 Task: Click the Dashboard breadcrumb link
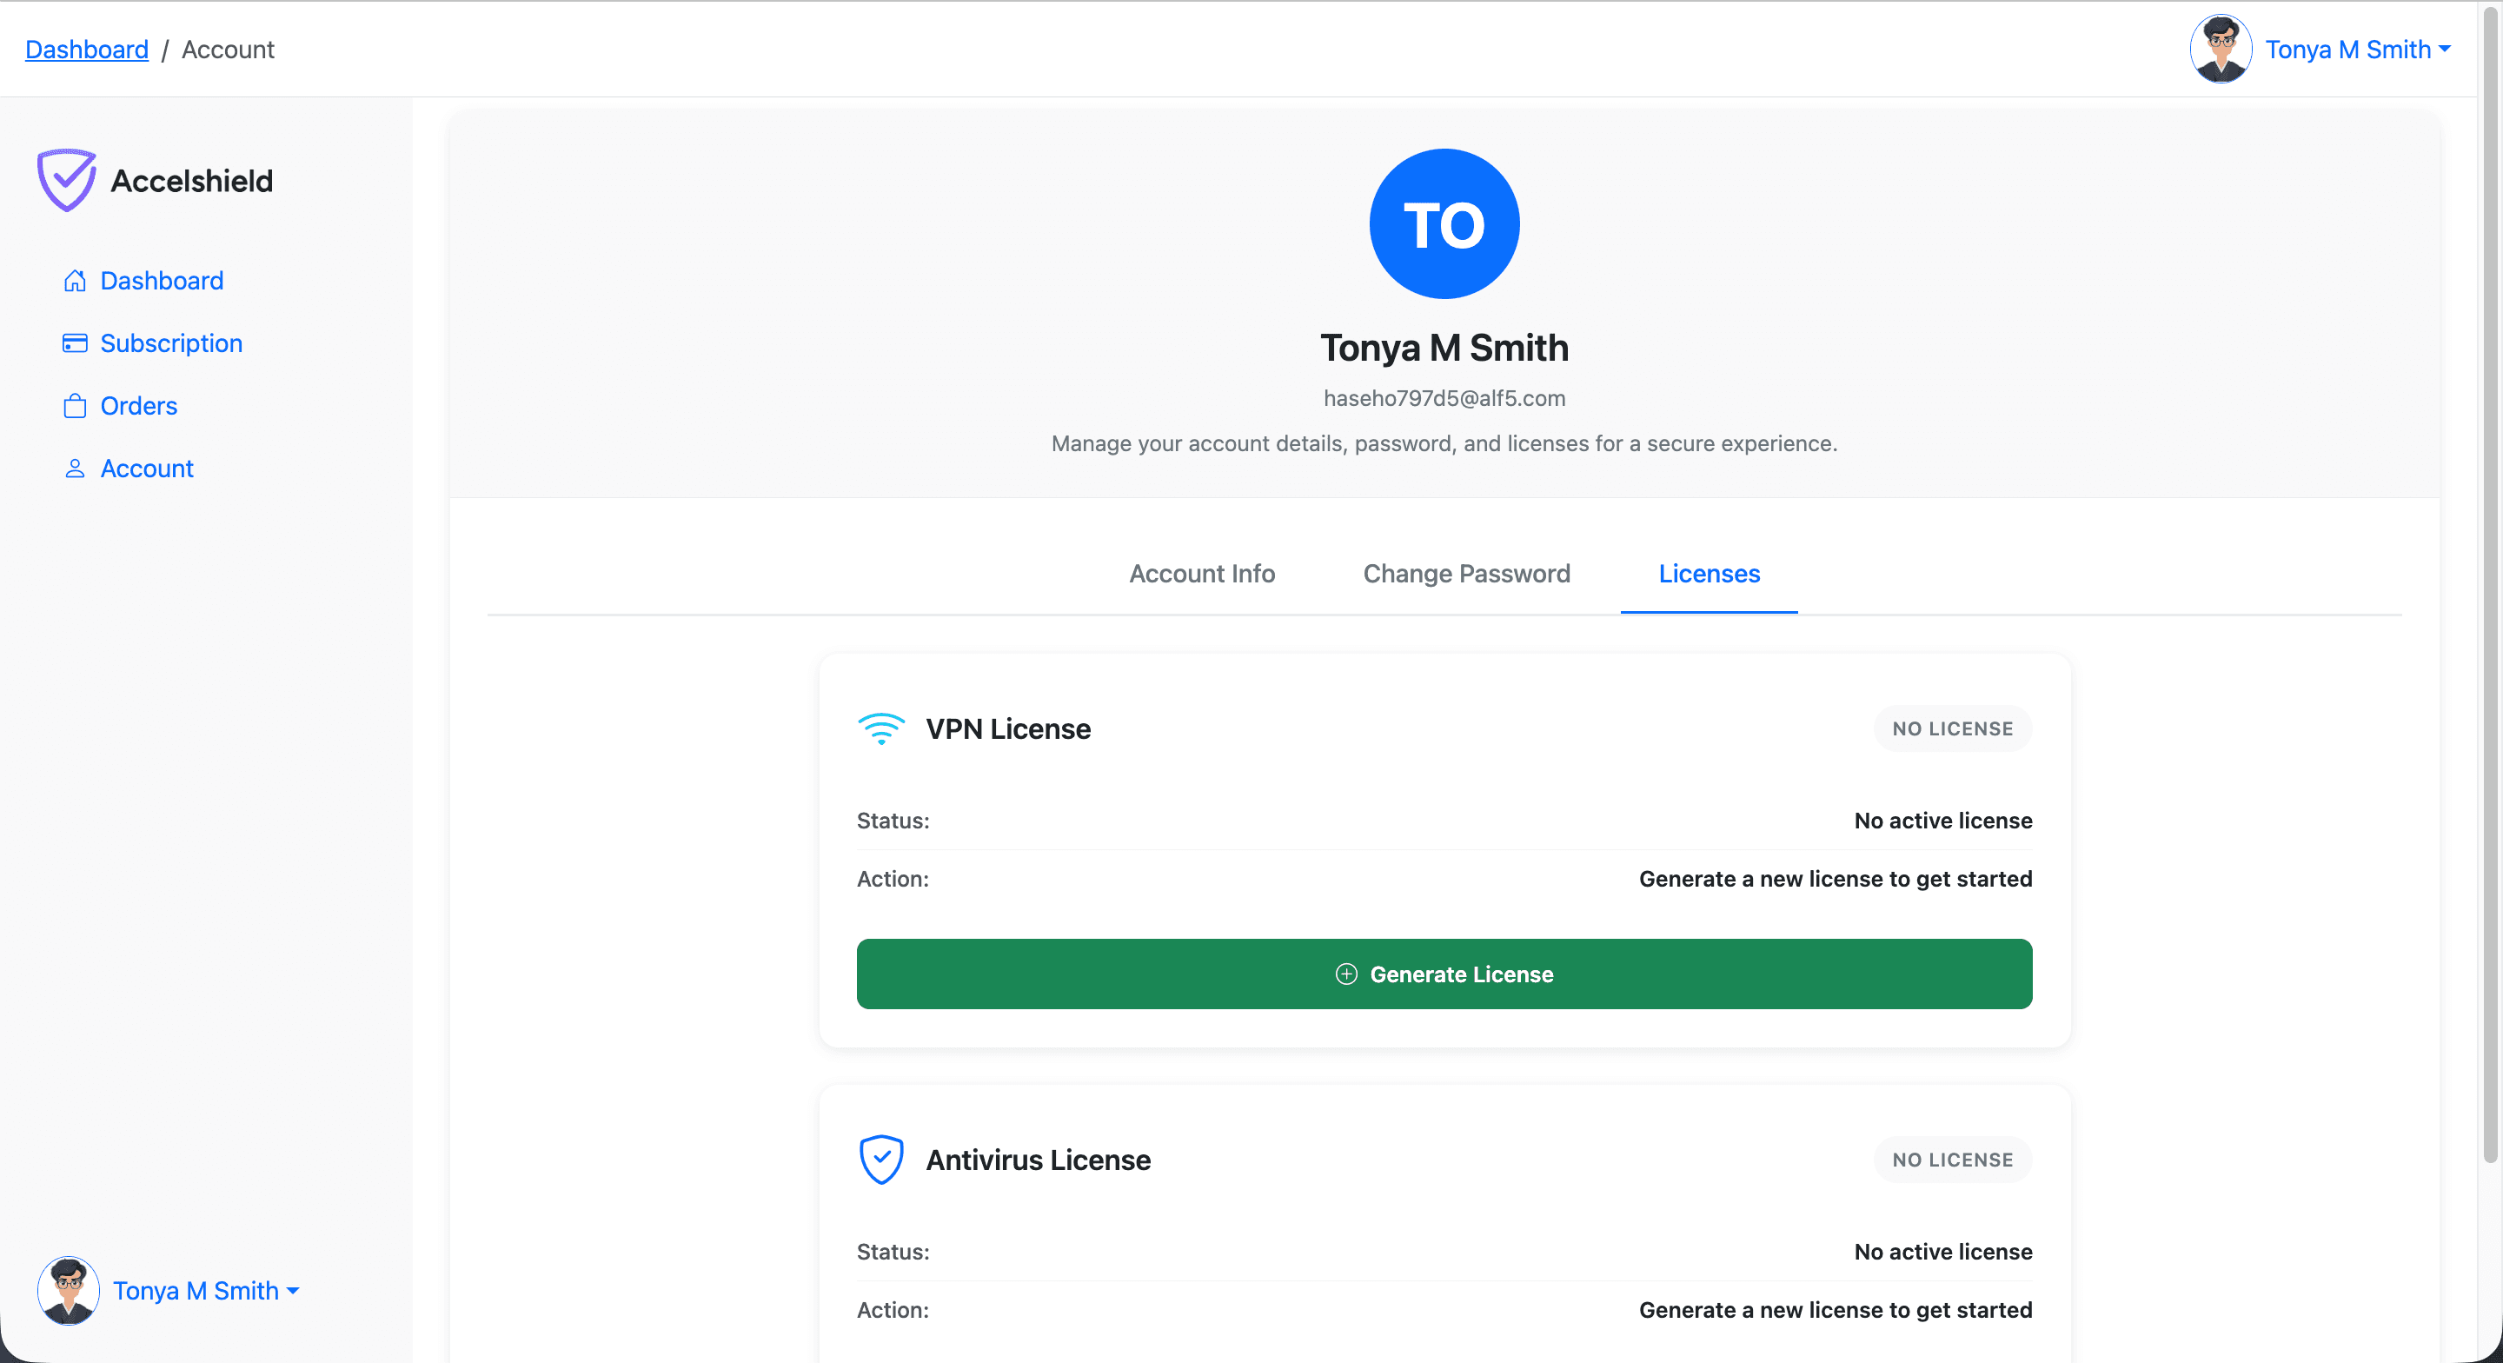[x=87, y=50]
